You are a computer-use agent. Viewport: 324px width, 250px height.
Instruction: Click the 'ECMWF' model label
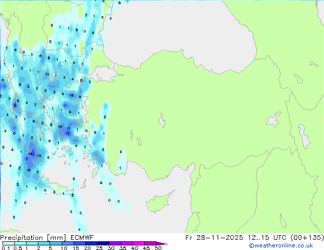pos(82,238)
